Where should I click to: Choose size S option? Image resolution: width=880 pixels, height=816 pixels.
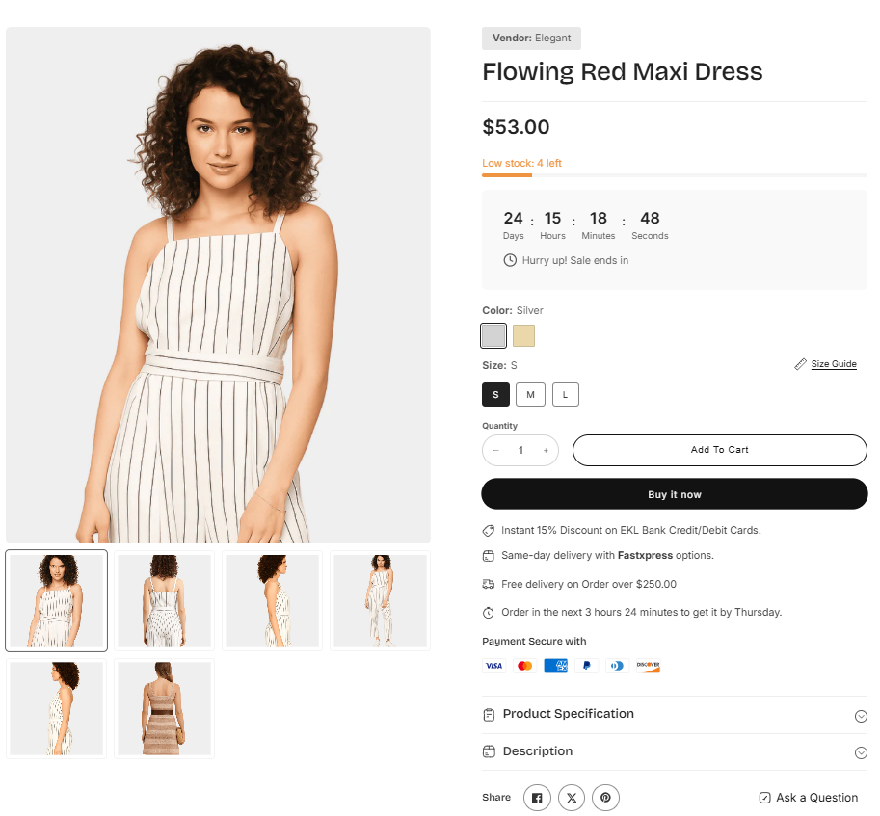point(495,394)
